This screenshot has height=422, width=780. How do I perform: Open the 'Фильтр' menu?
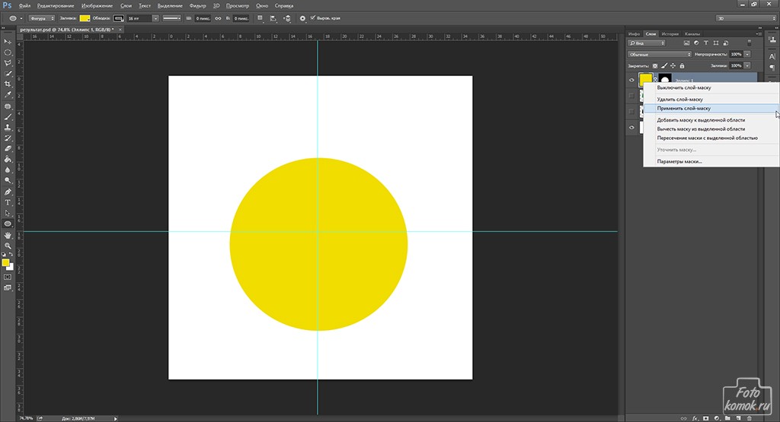197,6
